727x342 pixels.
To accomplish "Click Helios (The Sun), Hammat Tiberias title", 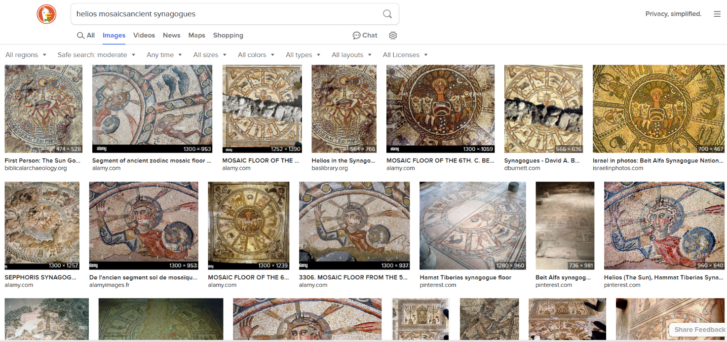I will click(x=663, y=277).
